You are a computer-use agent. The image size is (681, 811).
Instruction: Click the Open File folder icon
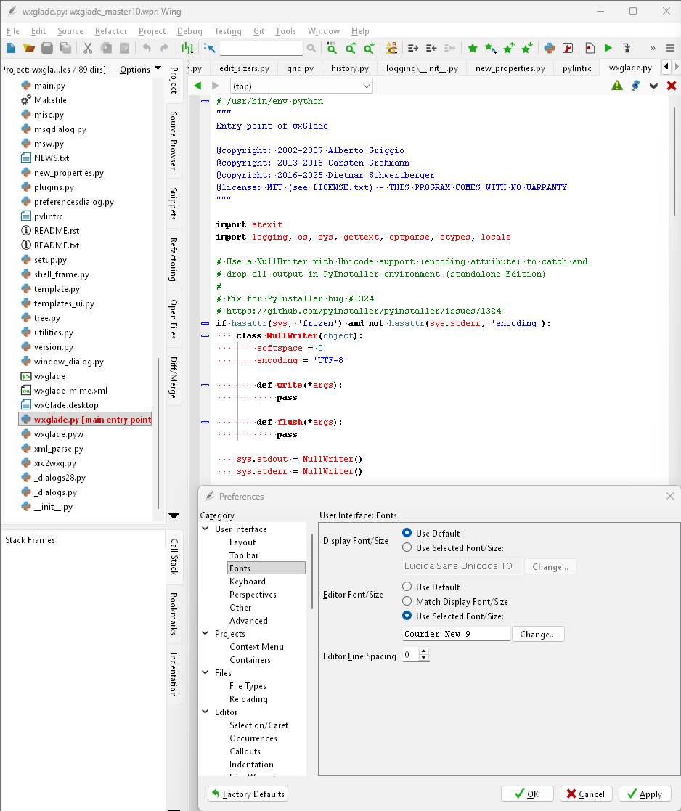pyautogui.click(x=29, y=48)
